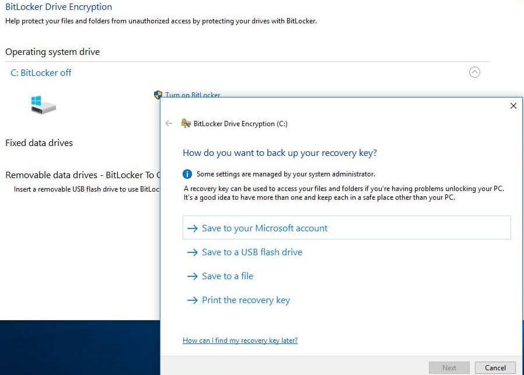
Task: Click the back arrow in the BitLocker dialog
Action: (x=169, y=123)
